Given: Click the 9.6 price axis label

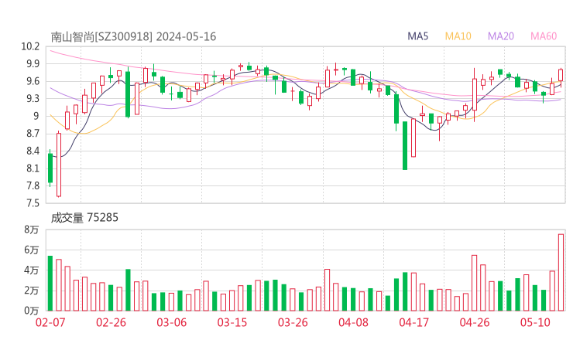Looking at the screenshot, I should 33,81.
